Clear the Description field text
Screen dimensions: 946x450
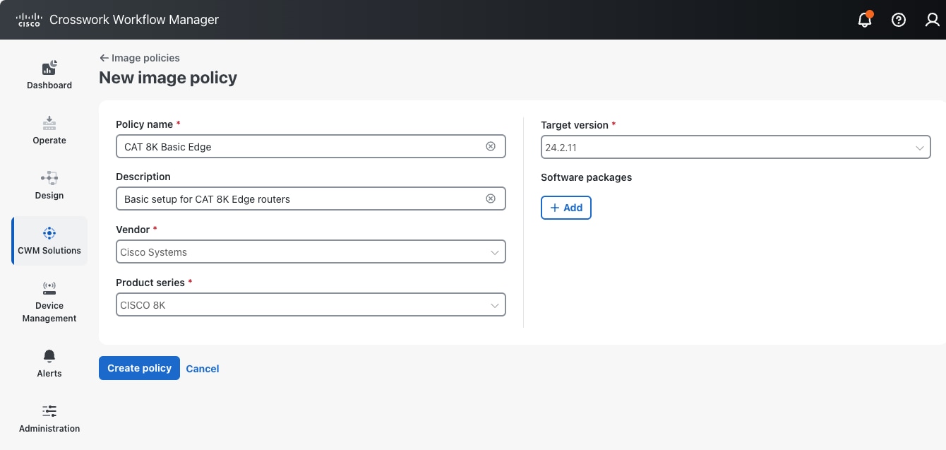click(x=491, y=199)
